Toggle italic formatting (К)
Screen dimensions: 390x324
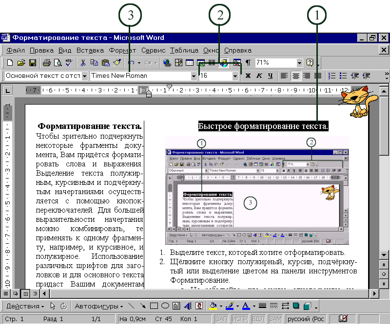[259, 76]
